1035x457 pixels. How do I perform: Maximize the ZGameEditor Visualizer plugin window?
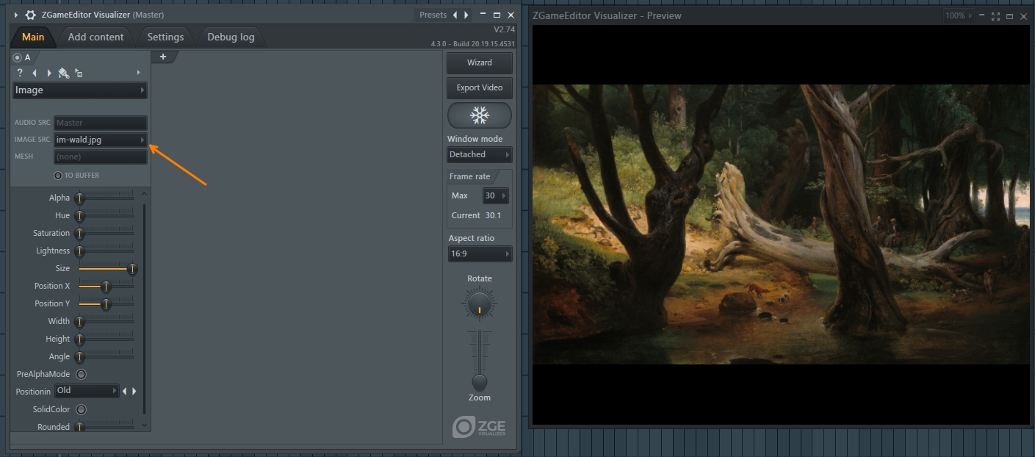tap(497, 15)
